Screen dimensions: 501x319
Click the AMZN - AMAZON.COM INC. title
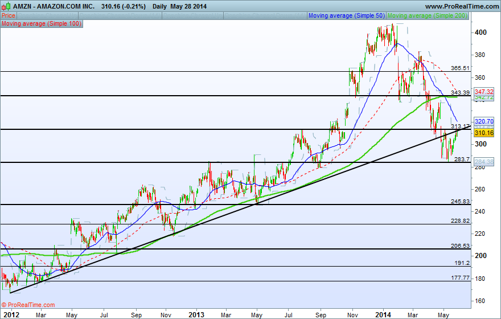click(x=54, y=6)
